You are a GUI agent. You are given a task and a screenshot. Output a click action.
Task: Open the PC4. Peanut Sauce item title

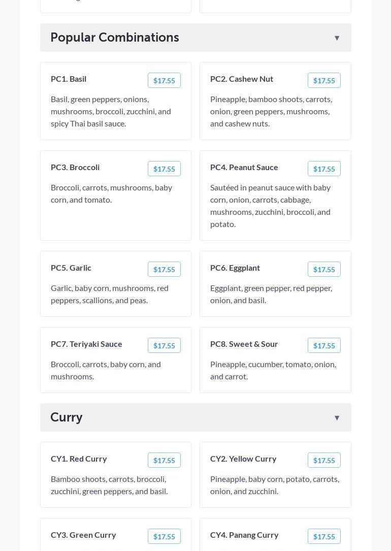[x=244, y=167]
